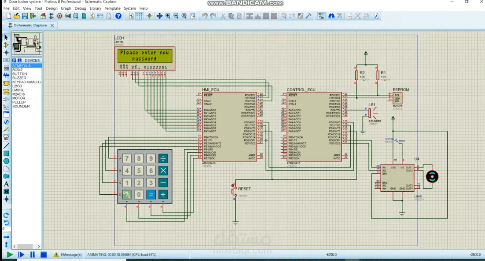
Task: Toggle the false origin crosshair button
Action: coord(149,16)
